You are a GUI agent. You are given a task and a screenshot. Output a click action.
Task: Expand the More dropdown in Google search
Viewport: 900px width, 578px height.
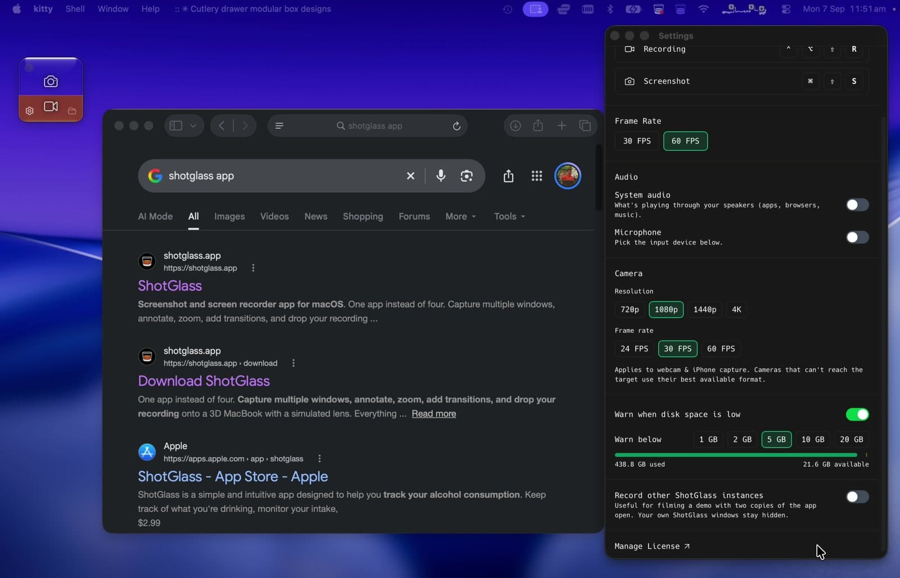coord(461,216)
